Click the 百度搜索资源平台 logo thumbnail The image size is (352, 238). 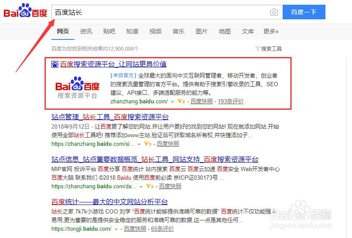tap(77, 87)
